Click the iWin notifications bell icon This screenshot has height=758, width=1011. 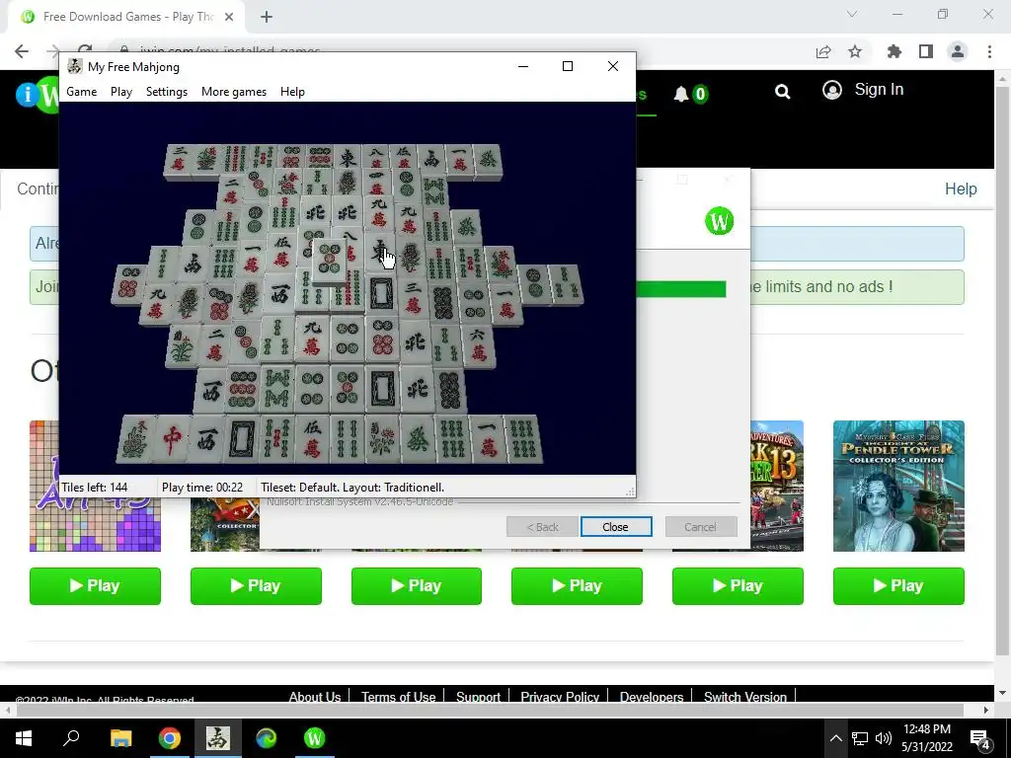(681, 94)
